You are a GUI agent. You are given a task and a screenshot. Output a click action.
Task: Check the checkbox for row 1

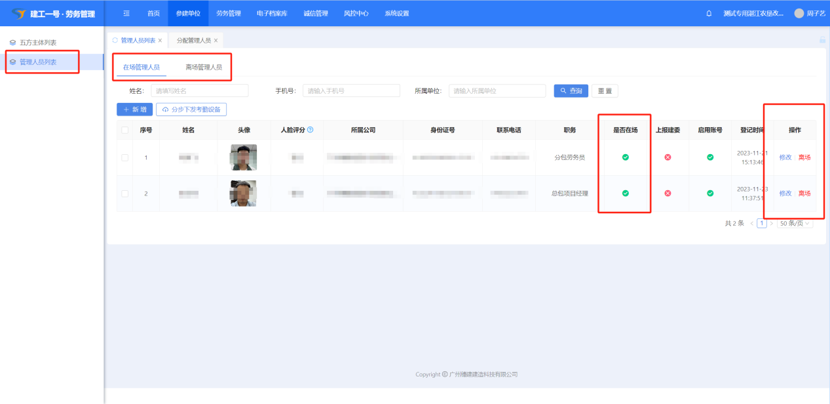[125, 157]
